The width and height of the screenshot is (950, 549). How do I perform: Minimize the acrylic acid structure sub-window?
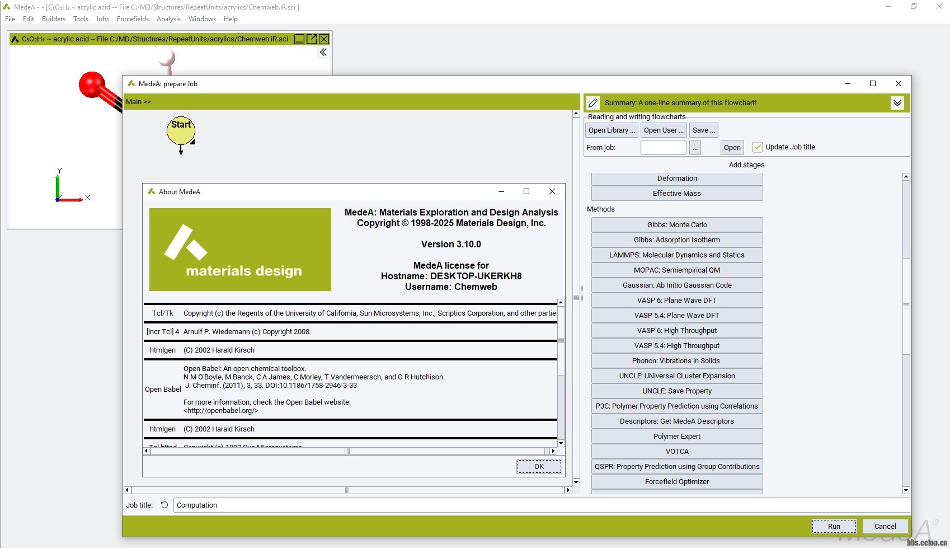pyautogui.click(x=299, y=39)
